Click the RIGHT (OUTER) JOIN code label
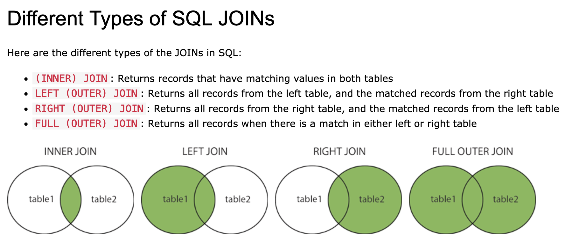Image resolution: width=565 pixels, height=240 pixels. pyautogui.click(x=89, y=109)
